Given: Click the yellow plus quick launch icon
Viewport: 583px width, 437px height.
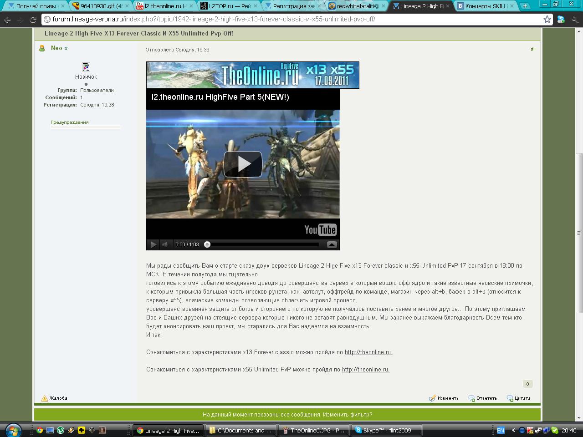Looking at the screenshot, I should [82, 430].
